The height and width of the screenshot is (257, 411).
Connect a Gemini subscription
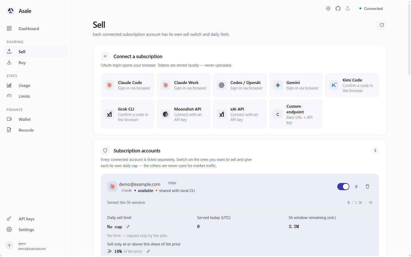point(296,85)
